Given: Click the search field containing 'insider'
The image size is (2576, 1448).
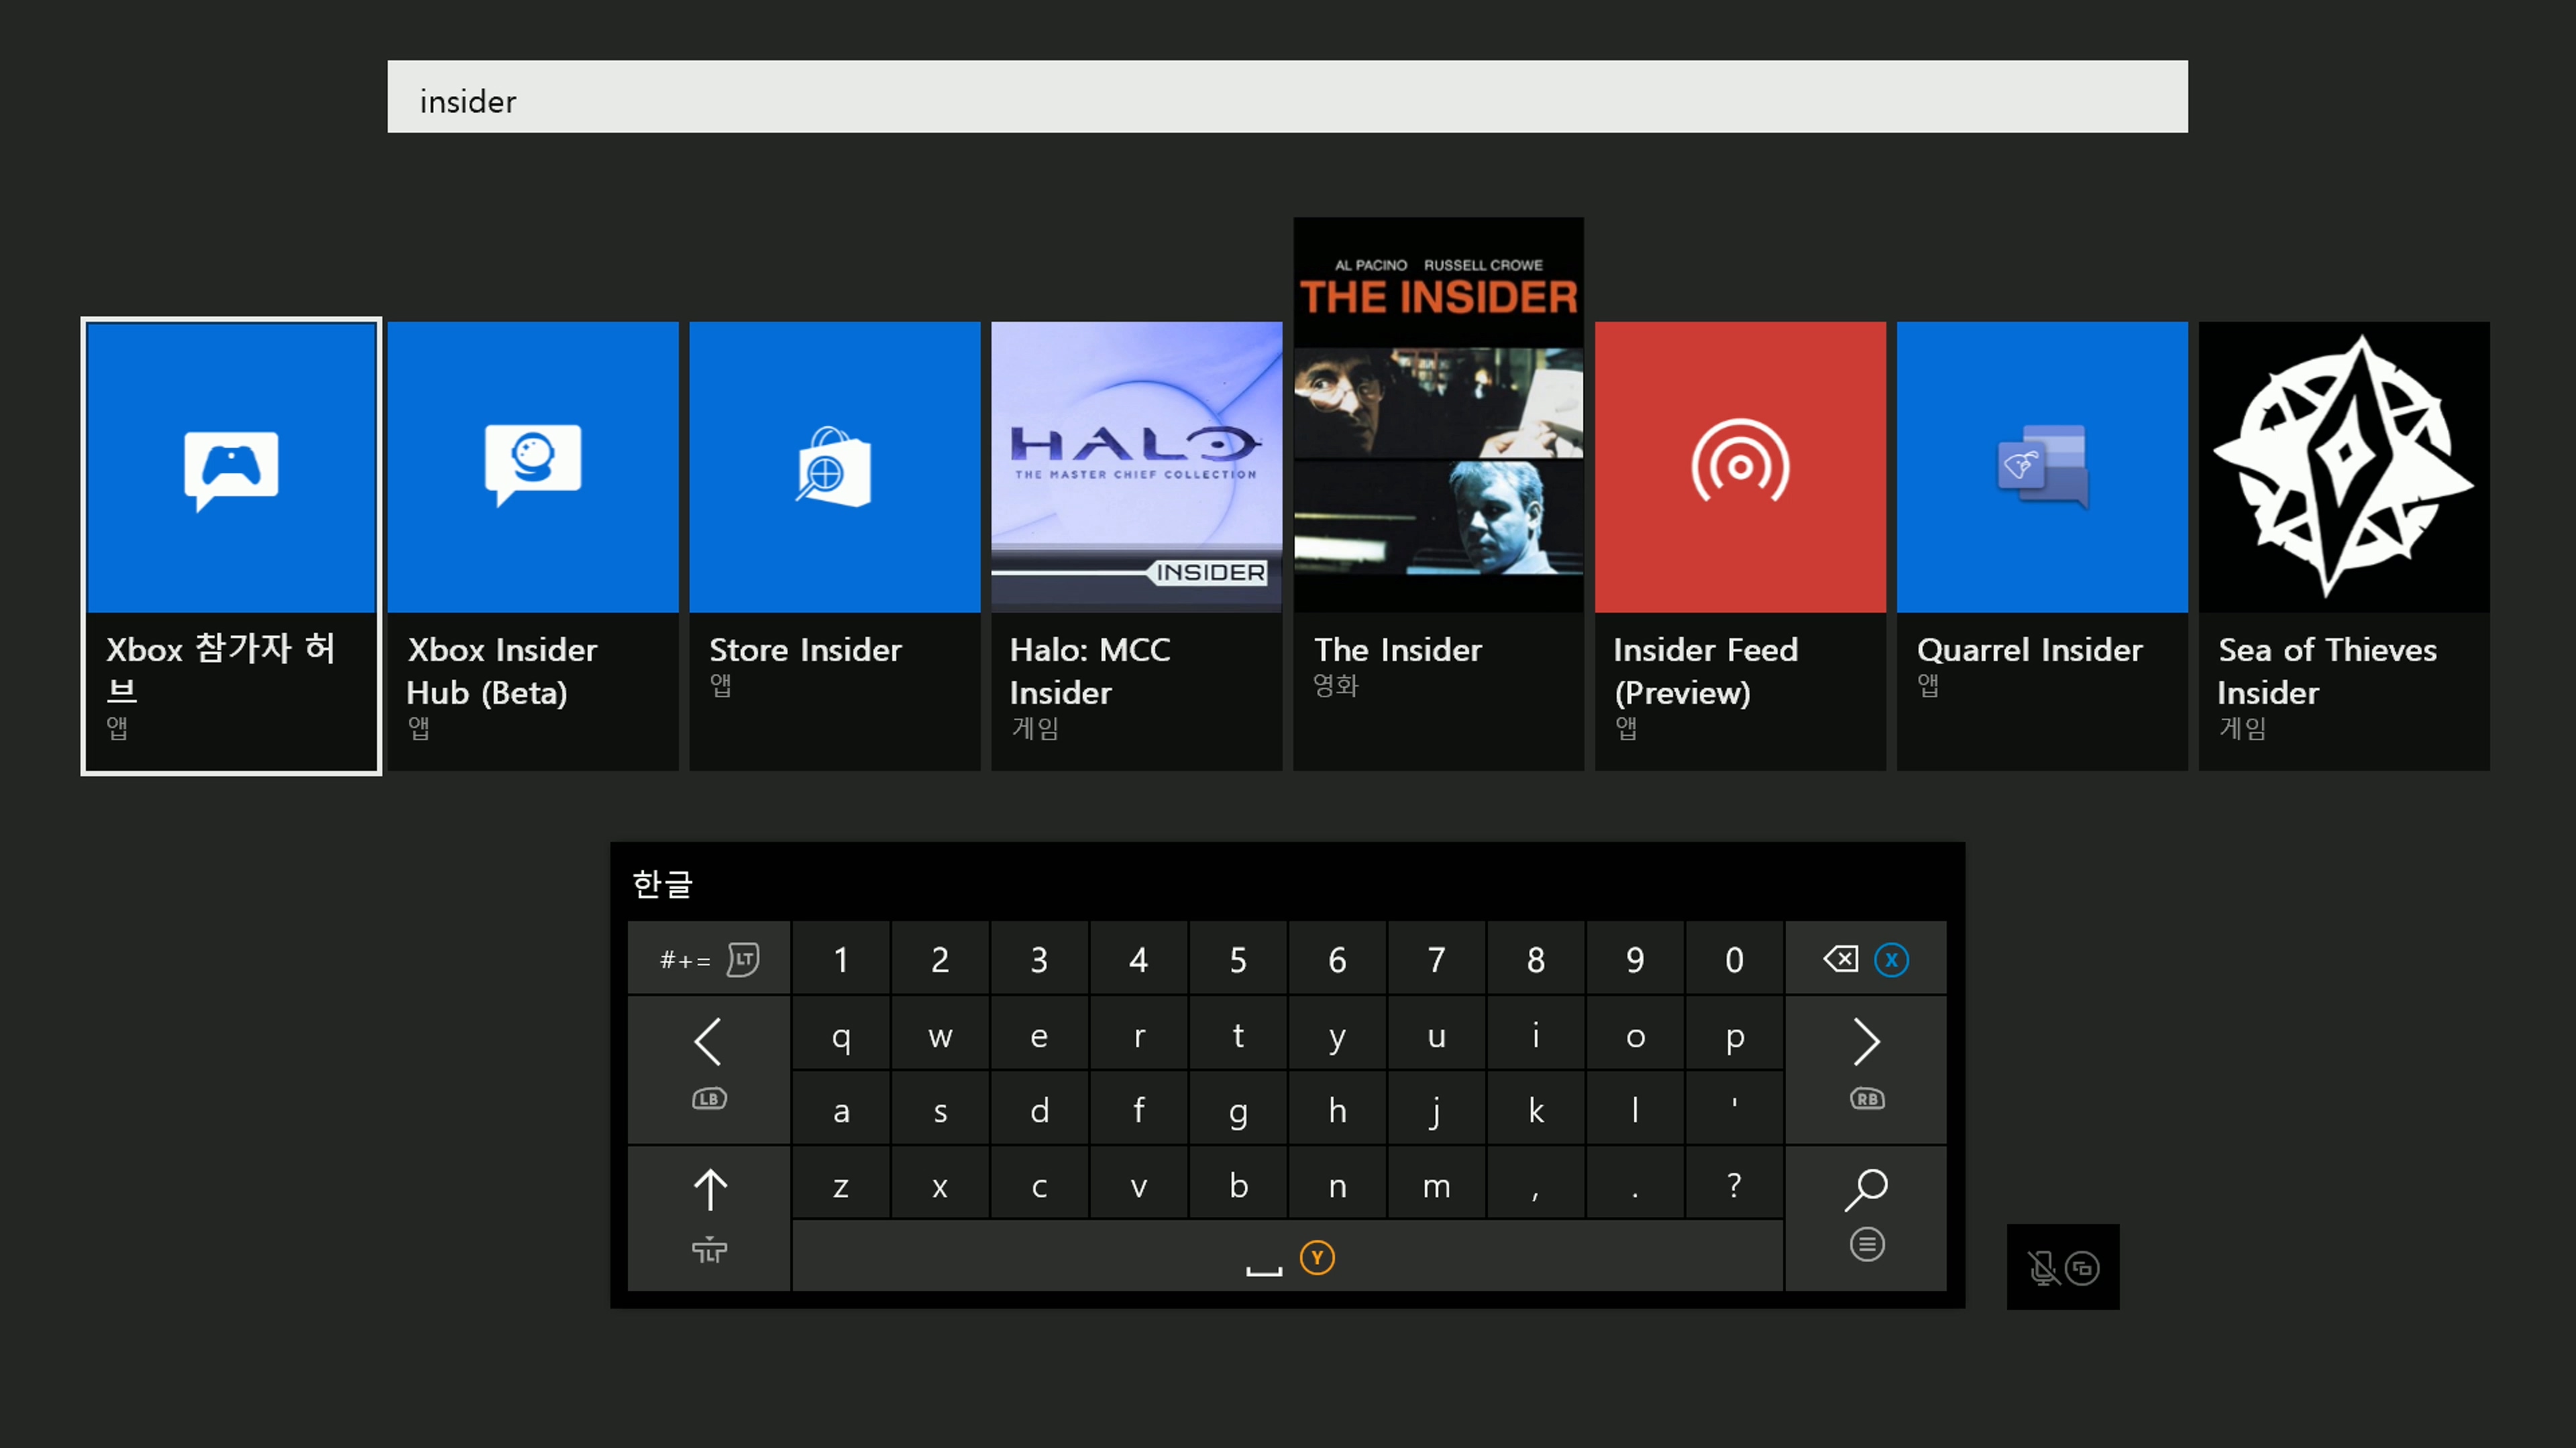Looking at the screenshot, I should click(x=1288, y=97).
